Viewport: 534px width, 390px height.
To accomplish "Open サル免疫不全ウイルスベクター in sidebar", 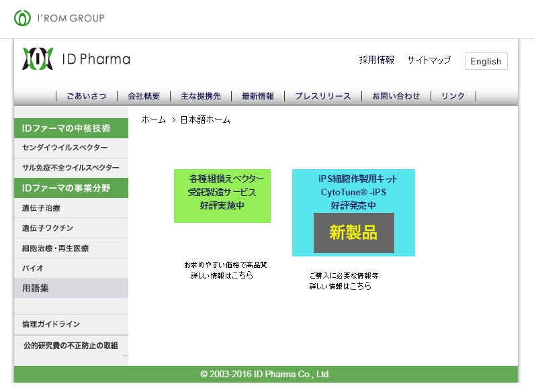I will tap(71, 168).
